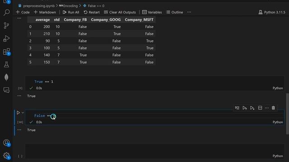Click the Company_MSFT column header
289x162 pixels.
(x=139, y=20)
